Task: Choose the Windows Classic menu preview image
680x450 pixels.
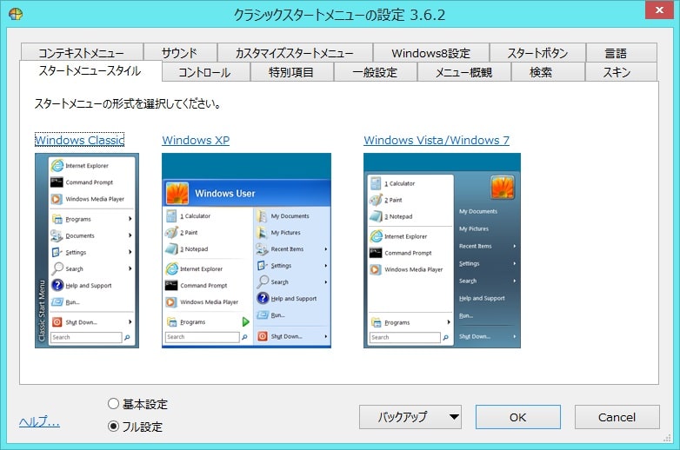Action: [x=87, y=250]
